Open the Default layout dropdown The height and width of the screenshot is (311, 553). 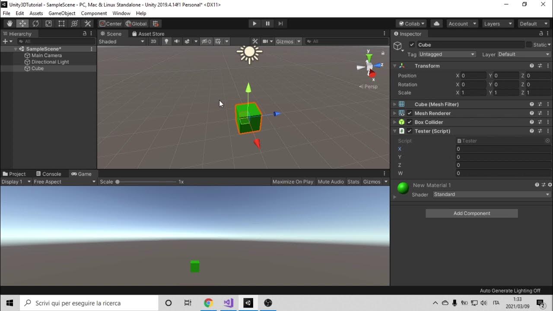coord(534,24)
